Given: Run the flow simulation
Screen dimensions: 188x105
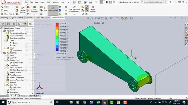Looking at the screenshot, I should [45, 9].
